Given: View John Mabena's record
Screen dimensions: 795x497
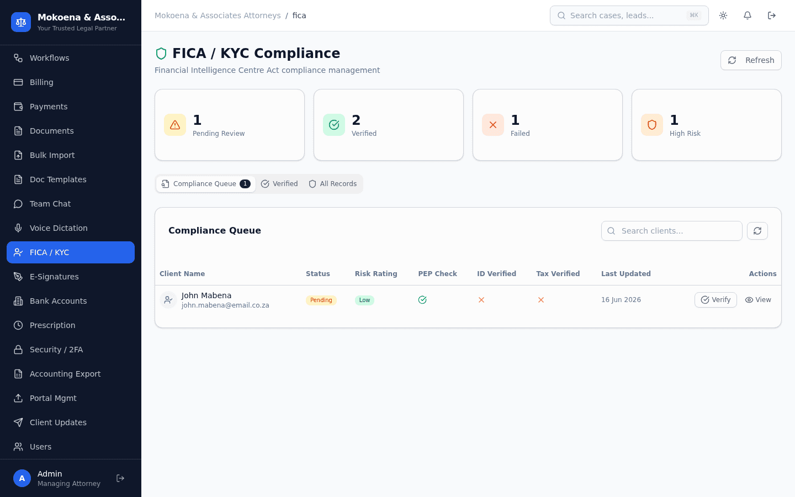Looking at the screenshot, I should click(758, 300).
